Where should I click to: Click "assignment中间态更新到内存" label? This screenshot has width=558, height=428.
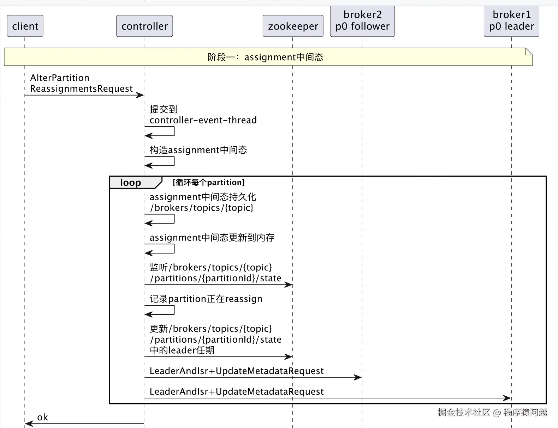pyautogui.click(x=212, y=238)
